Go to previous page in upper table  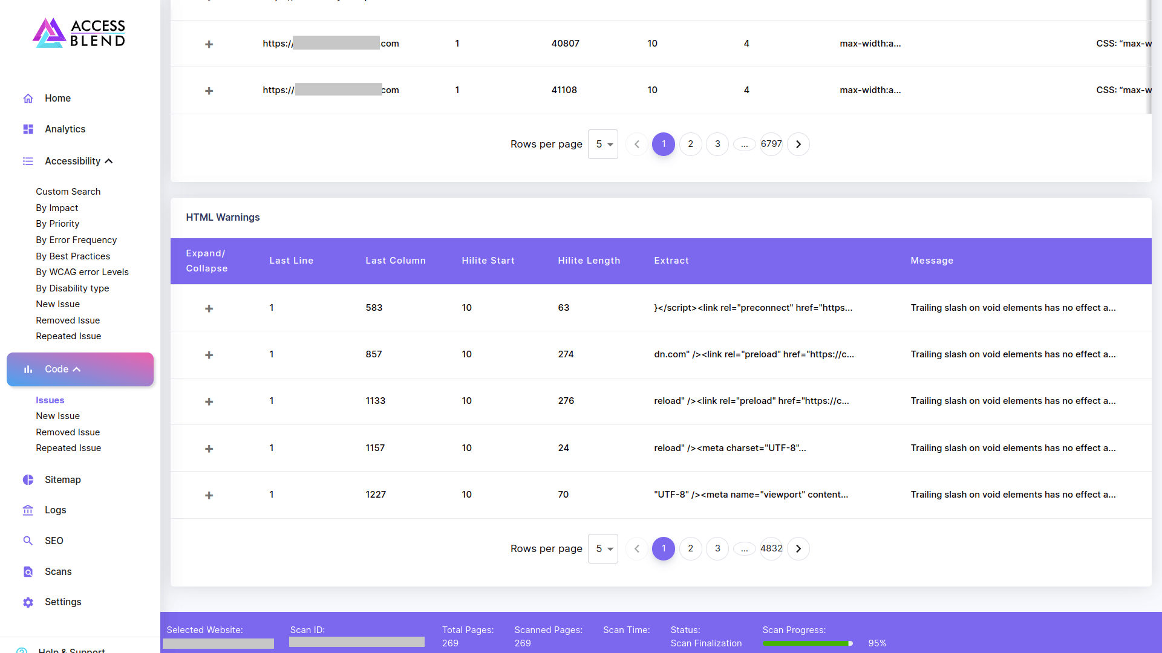637,144
